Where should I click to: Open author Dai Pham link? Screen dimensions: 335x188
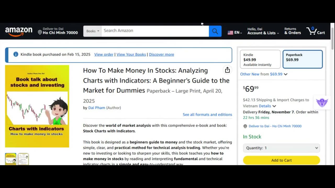coord(97,108)
